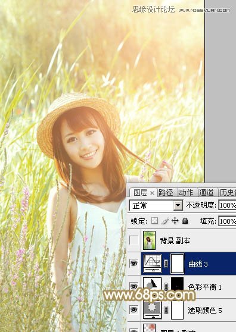The width and height of the screenshot is (236, 332).
Task: Hide the 选取颜色 5 layer
Action: pos(133,310)
